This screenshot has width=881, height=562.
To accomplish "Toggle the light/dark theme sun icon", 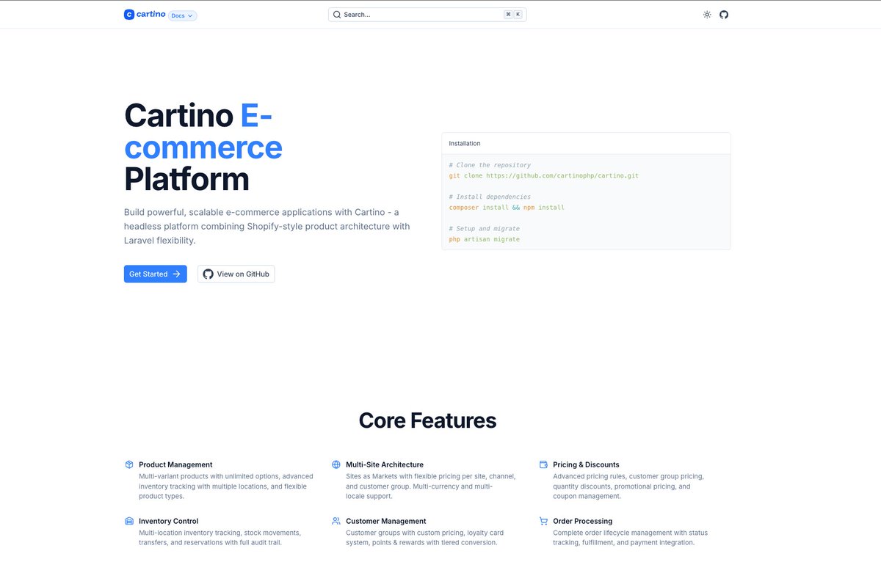I will 707,15.
